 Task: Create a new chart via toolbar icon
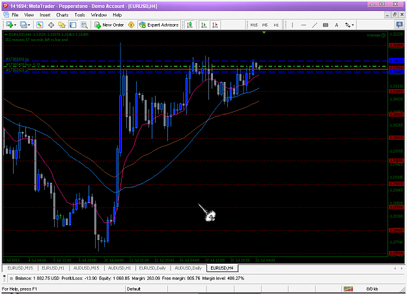pos(9,25)
